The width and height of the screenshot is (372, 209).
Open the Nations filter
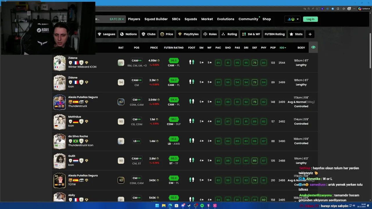coord(128,34)
